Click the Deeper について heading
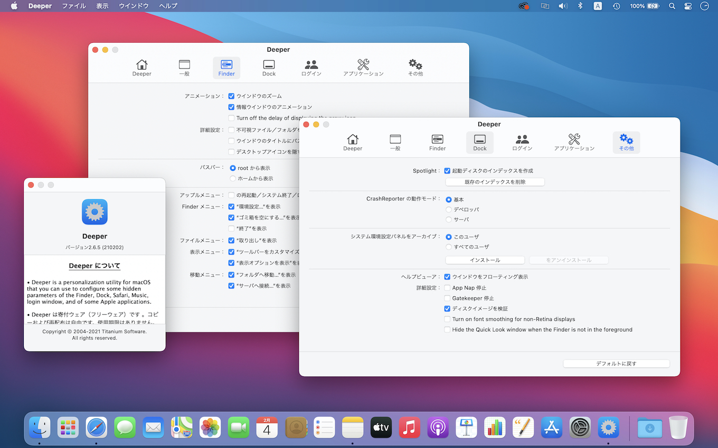The image size is (718, 448). click(x=95, y=266)
